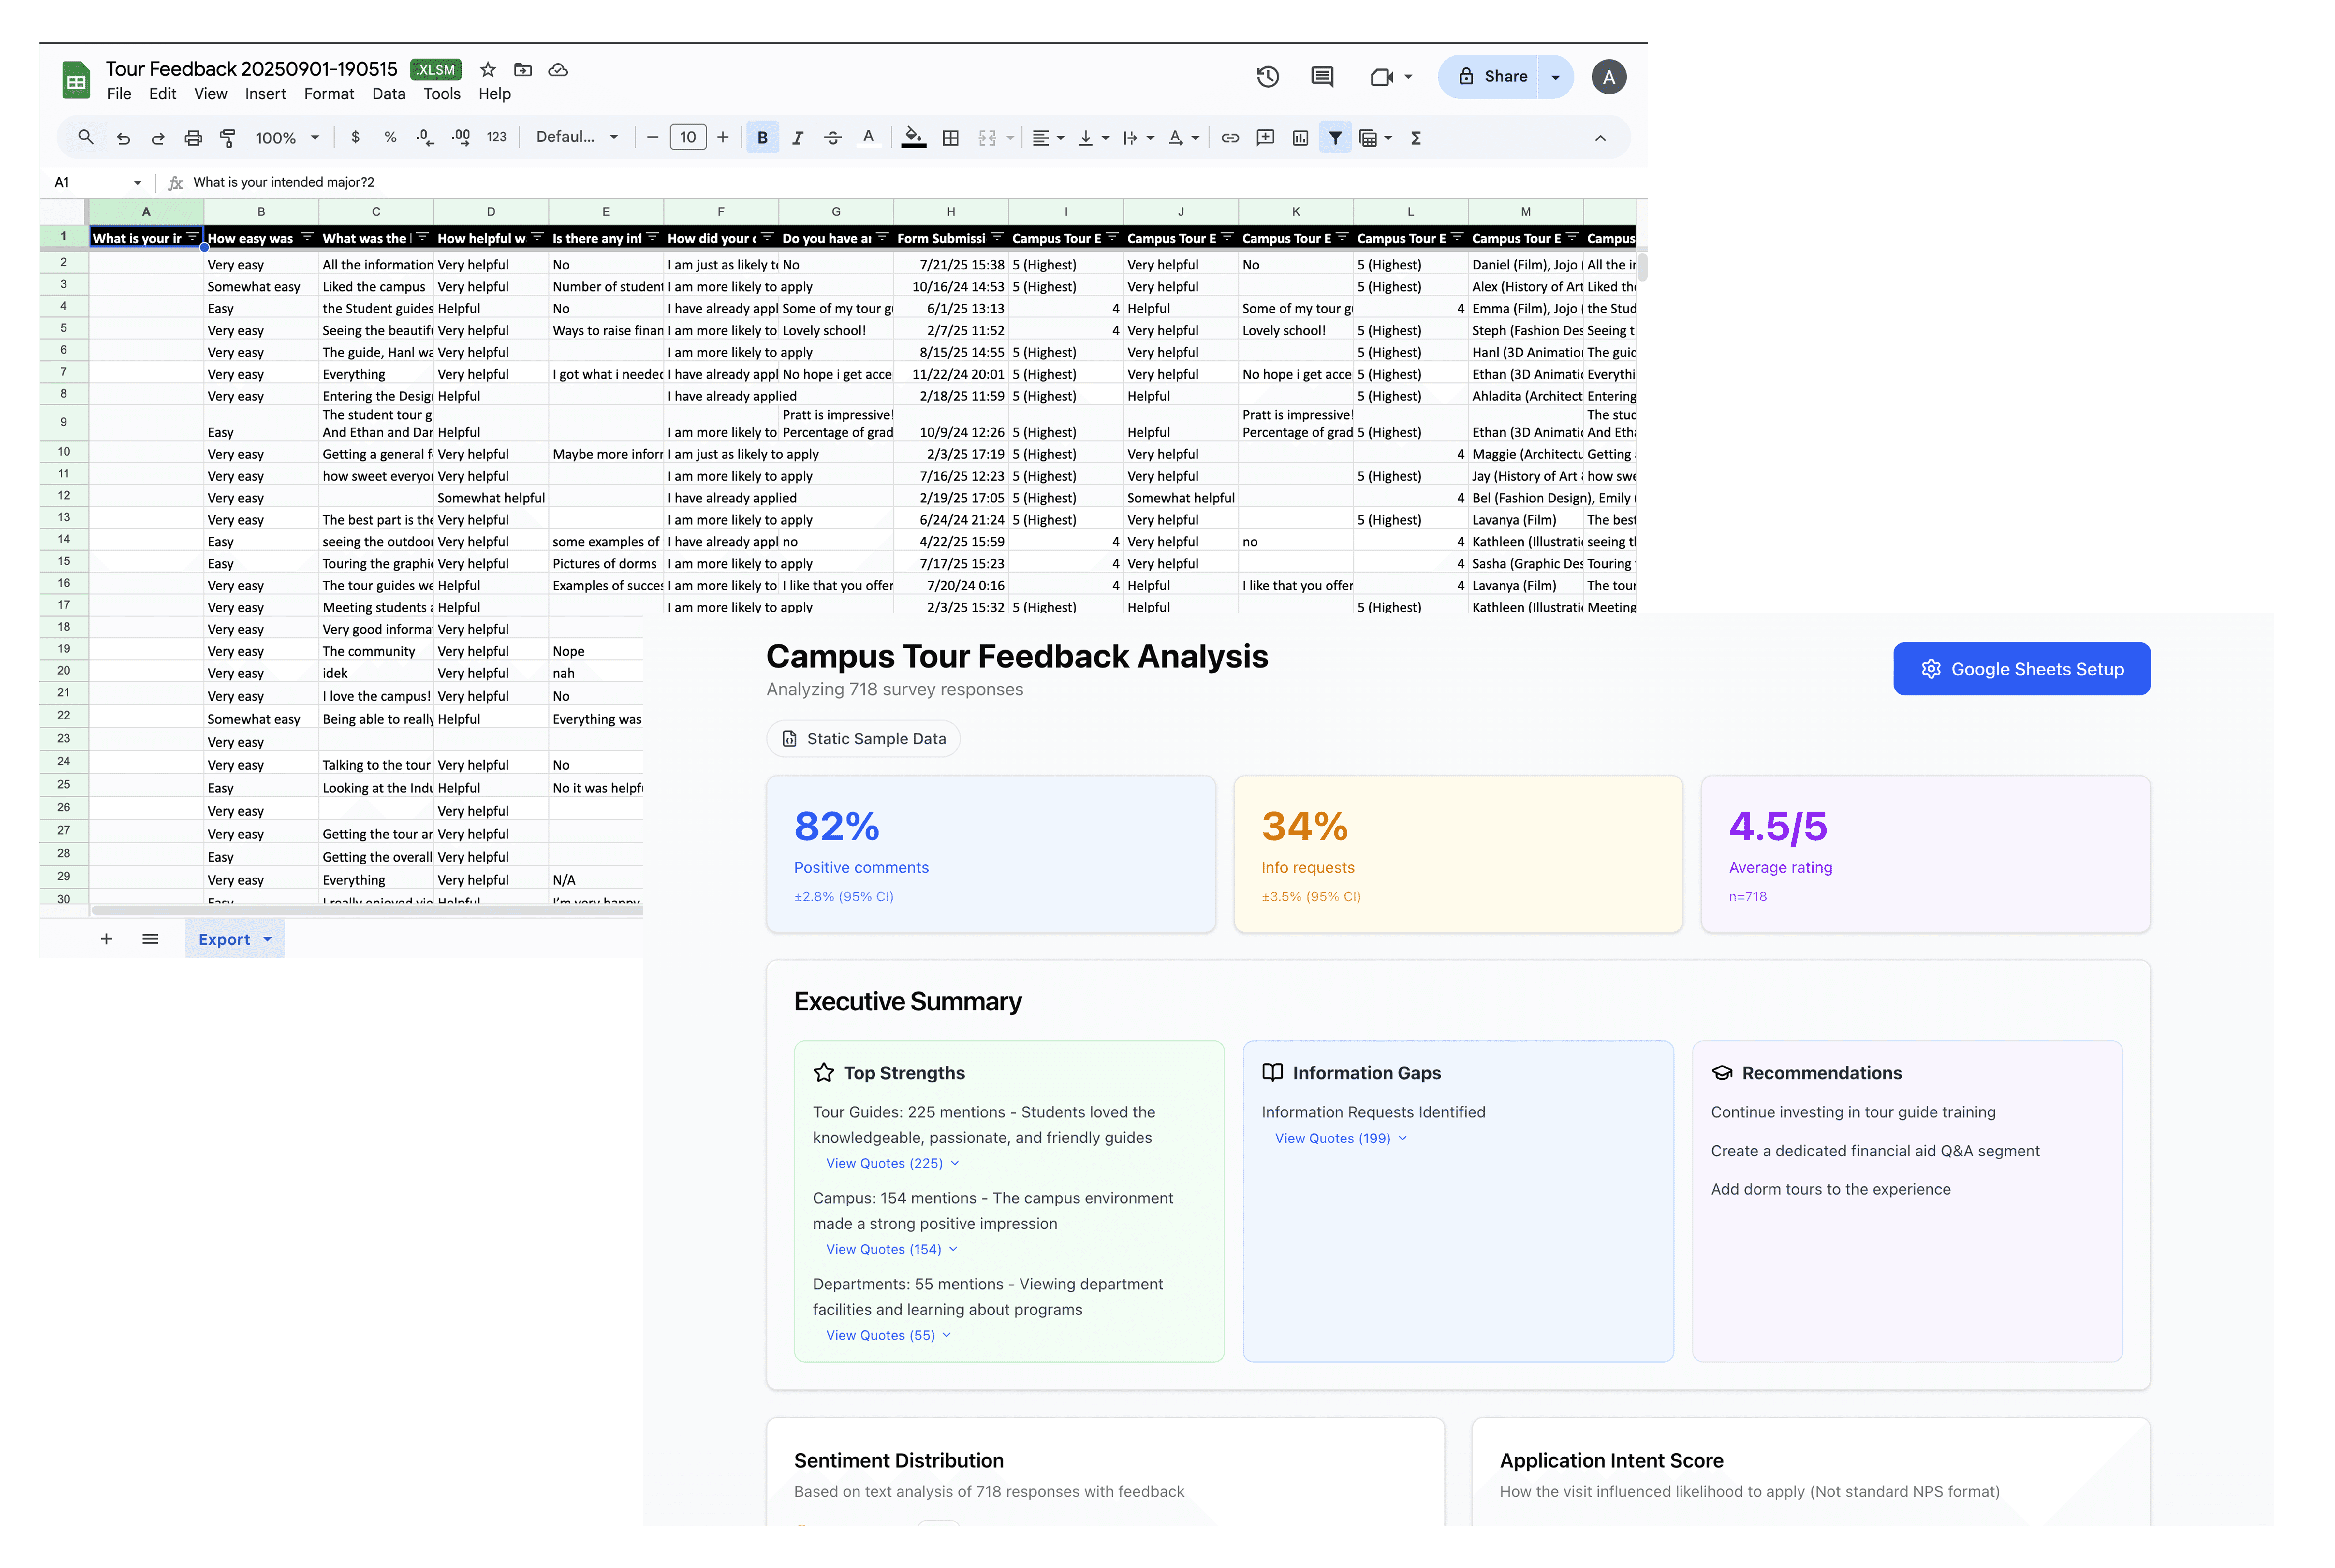The height and width of the screenshot is (1568, 2335).
Task: Toggle italic formatting button
Action: 797,138
